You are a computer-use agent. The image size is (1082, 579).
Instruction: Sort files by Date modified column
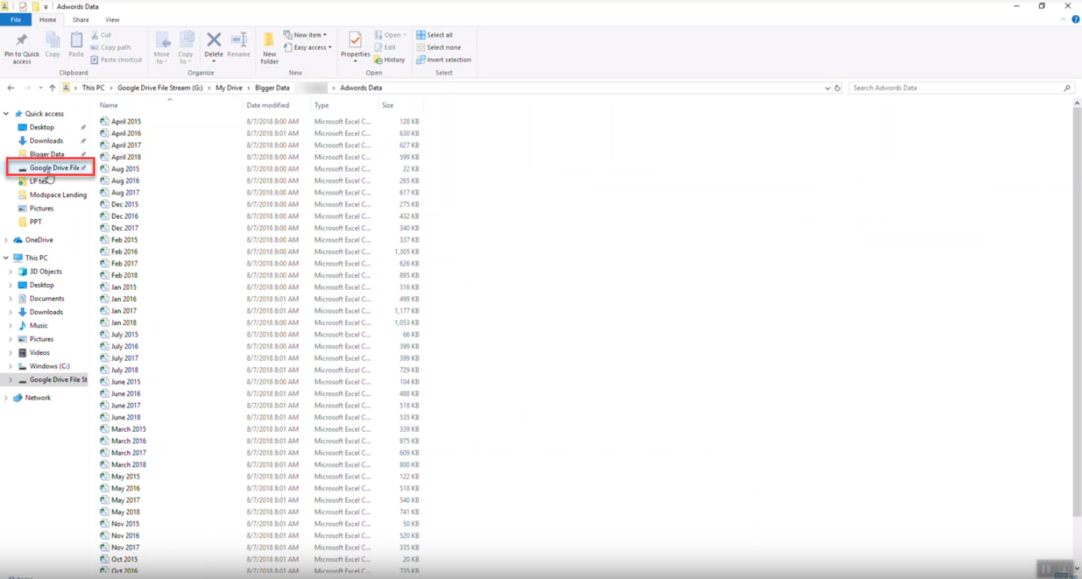click(x=268, y=106)
